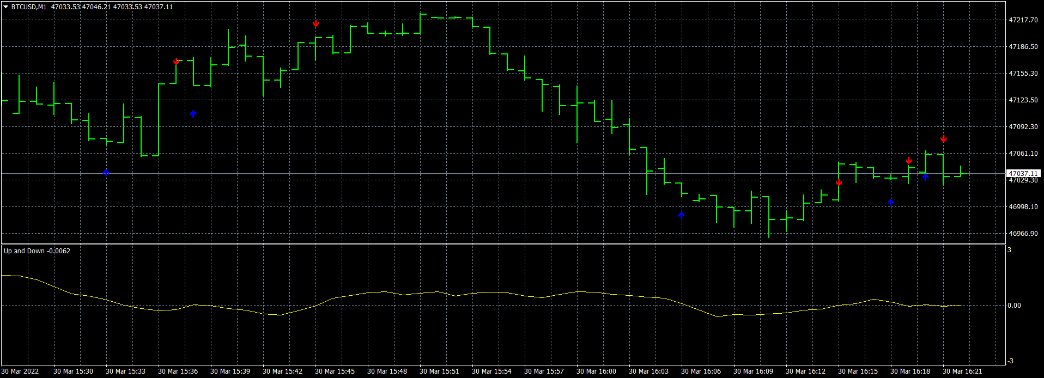Click the yellow Up and Down indicator line

[x=490, y=292]
